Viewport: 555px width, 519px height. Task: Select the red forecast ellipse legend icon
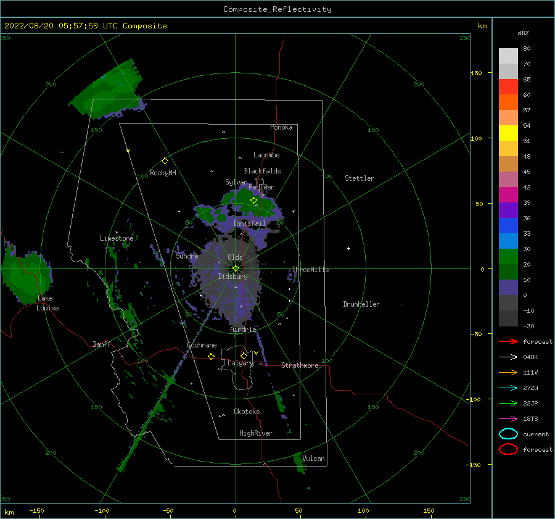tap(508, 449)
